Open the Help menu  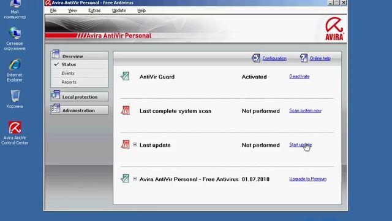(x=141, y=10)
